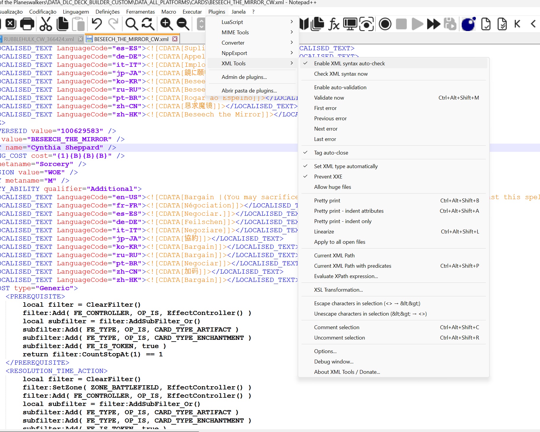Select Check XML syntax now
The width and height of the screenshot is (540, 432).
click(x=341, y=74)
